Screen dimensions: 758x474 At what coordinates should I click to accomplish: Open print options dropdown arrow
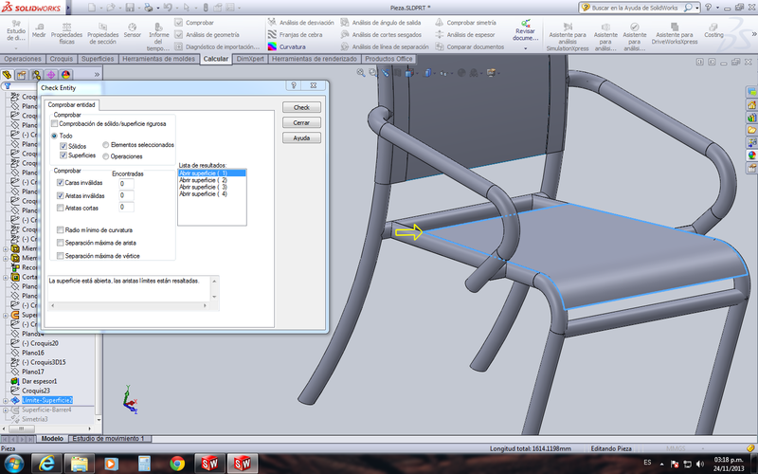pos(157,8)
